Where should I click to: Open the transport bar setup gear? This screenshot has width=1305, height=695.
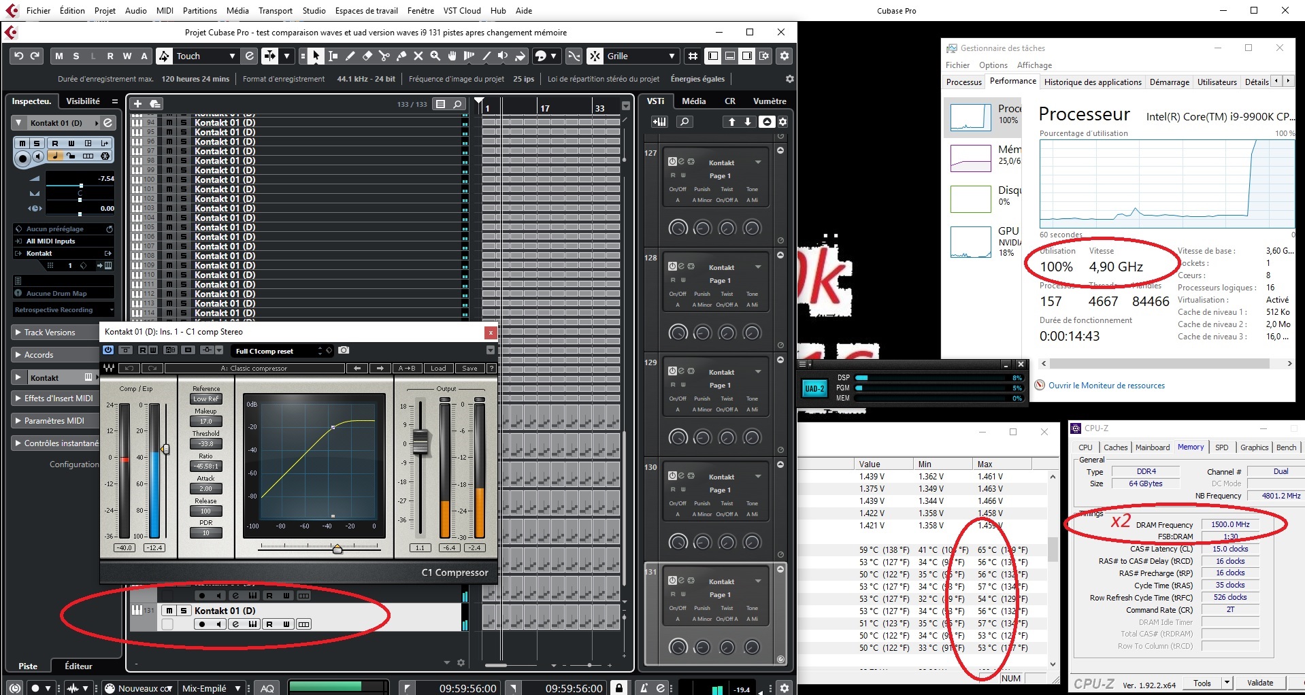pyautogui.click(x=784, y=688)
